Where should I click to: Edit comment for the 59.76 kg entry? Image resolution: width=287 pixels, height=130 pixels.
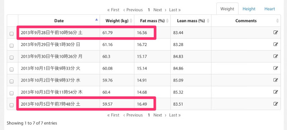pyautogui.click(x=276, y=80)
